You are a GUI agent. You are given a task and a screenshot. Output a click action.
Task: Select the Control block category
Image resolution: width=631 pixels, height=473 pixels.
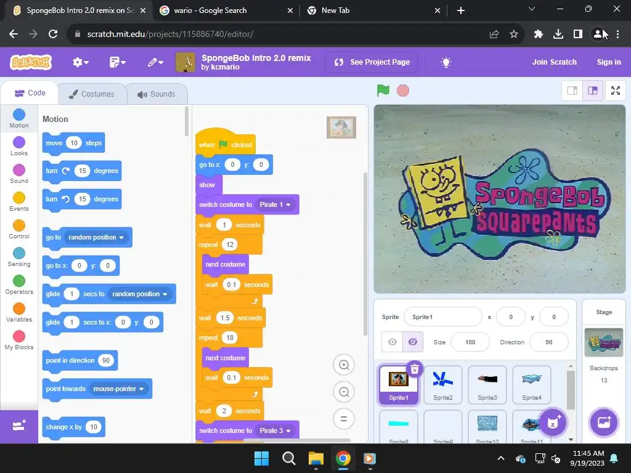click(x=19, y=229)
